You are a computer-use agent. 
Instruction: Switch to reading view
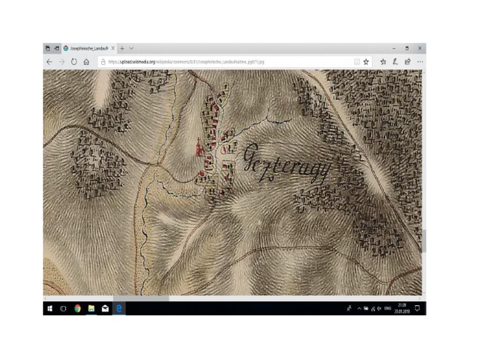point(357,61)
